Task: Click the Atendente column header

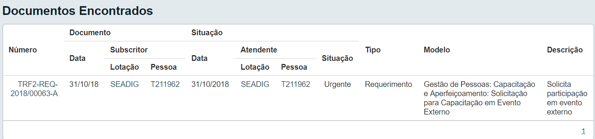Action: pyautogui.click(x=259, y=50)
